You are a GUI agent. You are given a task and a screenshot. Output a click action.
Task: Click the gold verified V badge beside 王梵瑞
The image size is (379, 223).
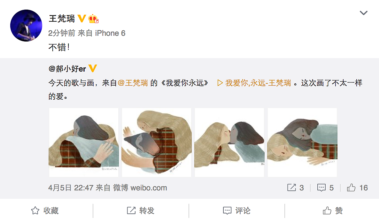pos(82,18)
